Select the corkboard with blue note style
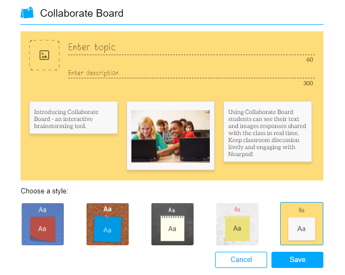345x275 pixels. [x=108, y=224]
